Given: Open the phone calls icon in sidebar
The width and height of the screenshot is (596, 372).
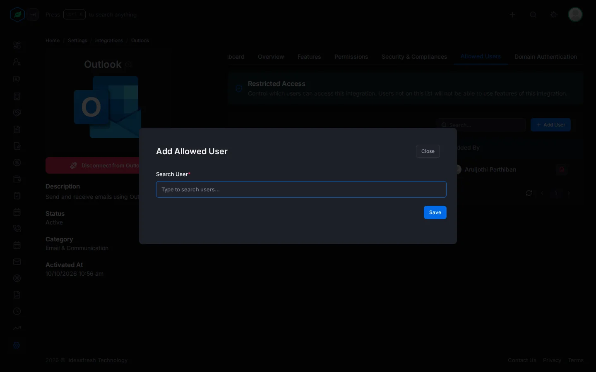Looking at the screenshot, I should (x=17, y=229).
